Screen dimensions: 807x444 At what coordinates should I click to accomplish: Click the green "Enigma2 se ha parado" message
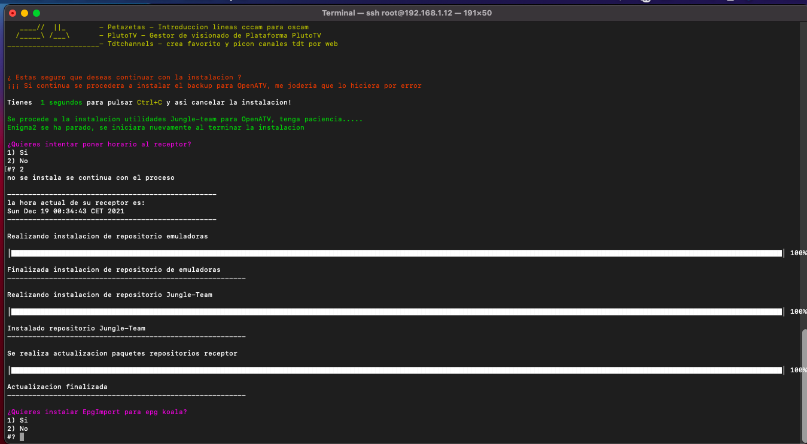click(156, 128)
